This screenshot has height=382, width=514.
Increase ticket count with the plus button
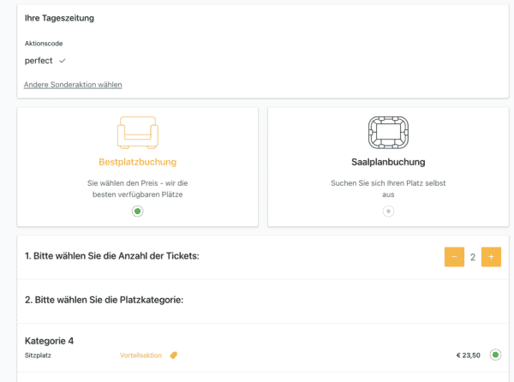tap(491, 257)
